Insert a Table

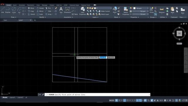[75, 14]
